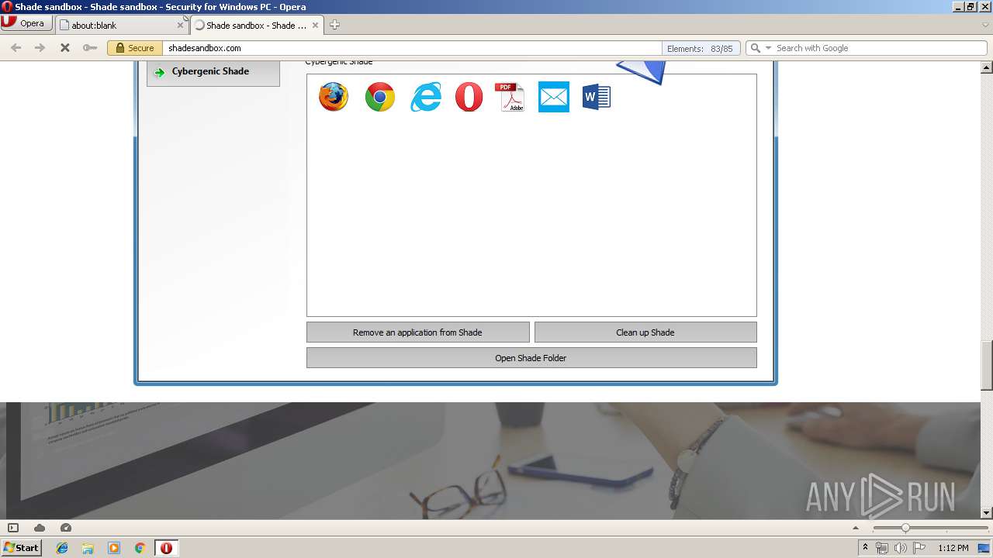Adjust the page zoom slider
The height and width of the screenshot is (558, 993).
point(905,528)
